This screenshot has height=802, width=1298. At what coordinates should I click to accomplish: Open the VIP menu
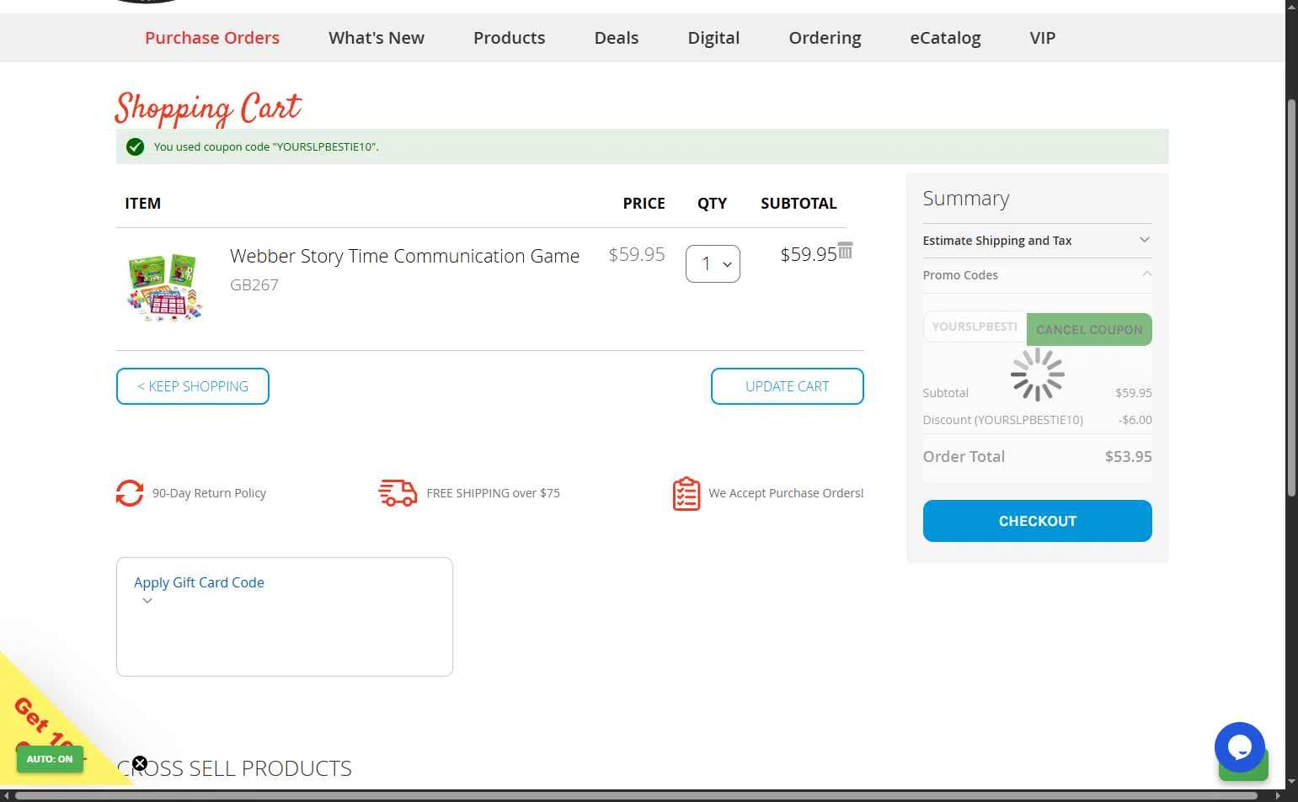(x=1042, y=38)
